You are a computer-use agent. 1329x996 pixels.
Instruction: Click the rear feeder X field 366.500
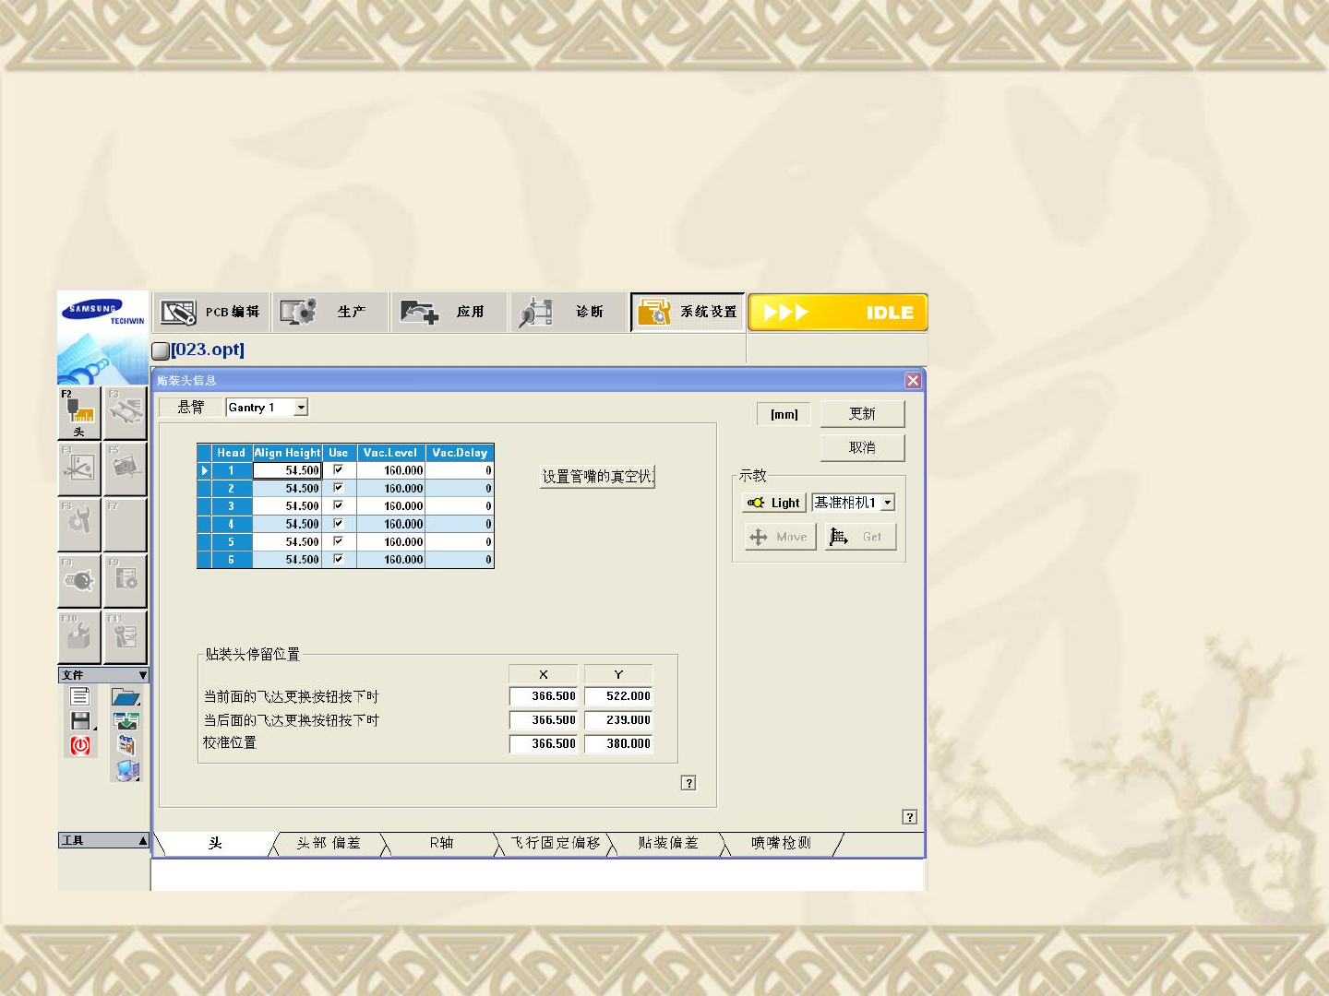(544, 720)
